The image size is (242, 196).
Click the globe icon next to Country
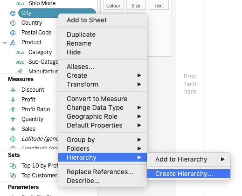click(x=13, y=23)
